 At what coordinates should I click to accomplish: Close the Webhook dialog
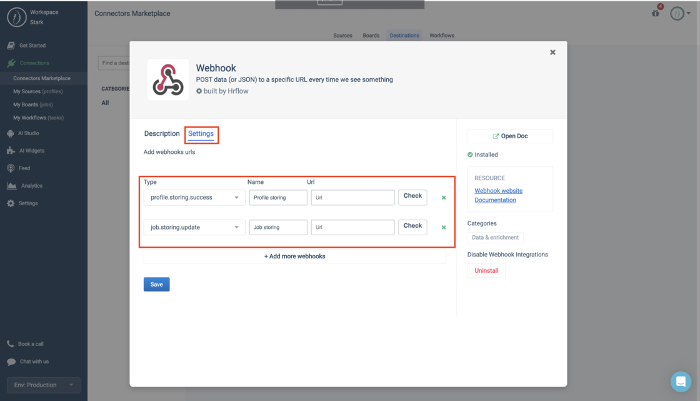point(552,53)
